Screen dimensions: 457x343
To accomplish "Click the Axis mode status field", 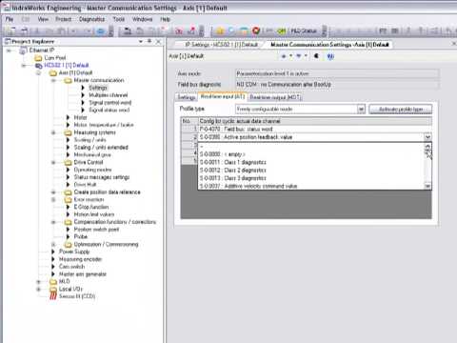I will click(x=337, y=73).
